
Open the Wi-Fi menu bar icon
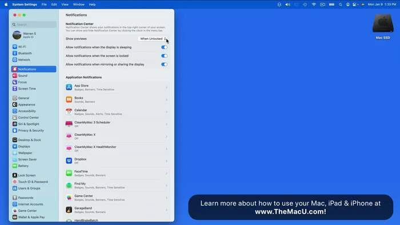pos(314,5)
